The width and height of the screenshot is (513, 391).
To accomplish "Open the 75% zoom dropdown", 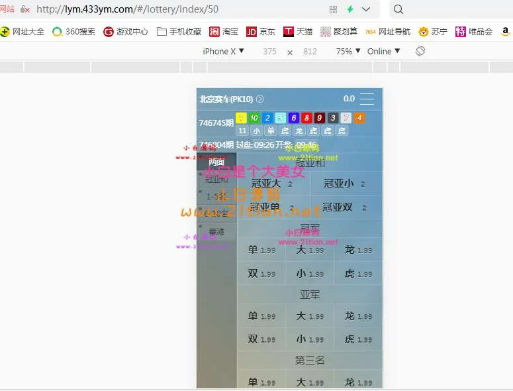I will point(348,51).
